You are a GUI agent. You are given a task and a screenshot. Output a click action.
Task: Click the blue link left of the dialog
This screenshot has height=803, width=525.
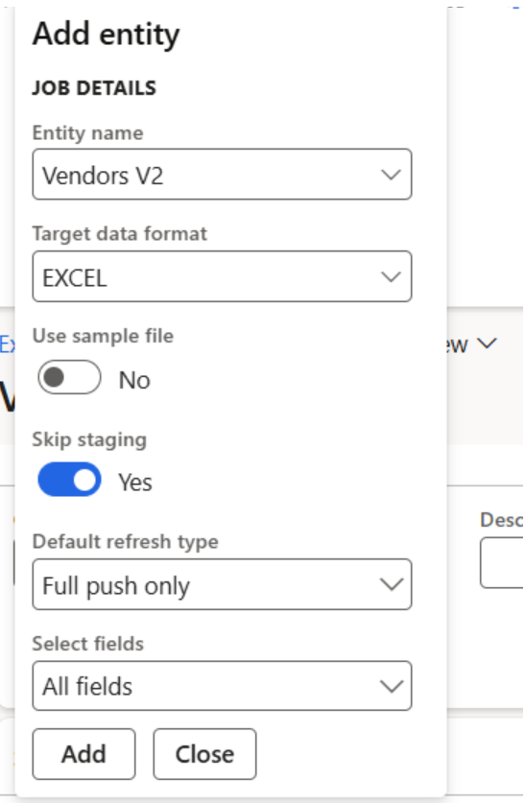(7, 344)
